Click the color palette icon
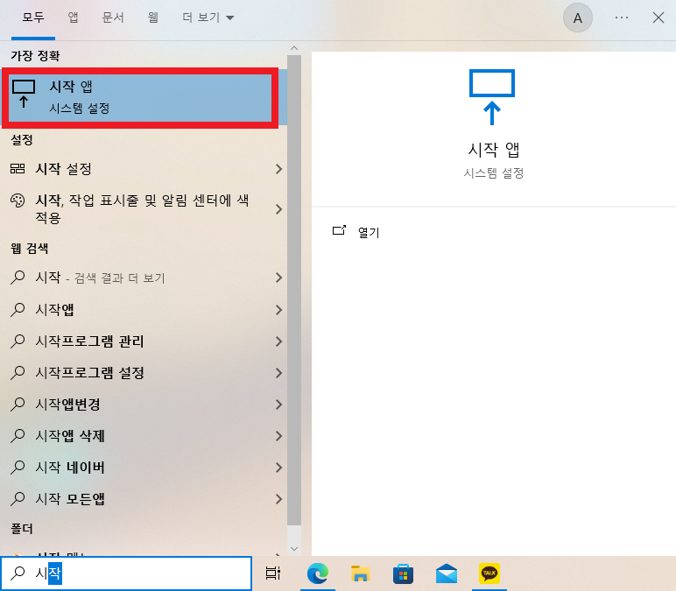 [x=18, y=201]
